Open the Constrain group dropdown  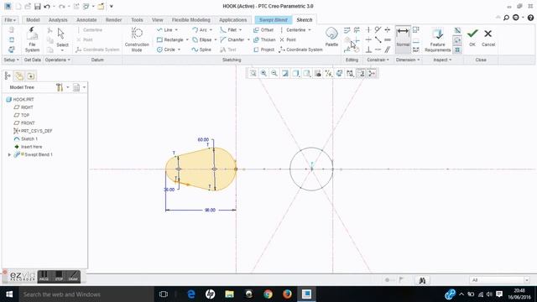(x=378, y=60)
